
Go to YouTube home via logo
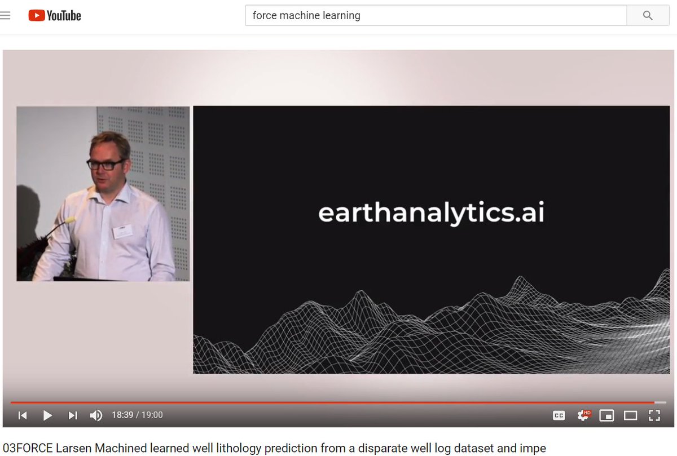[x=55, y=16]
